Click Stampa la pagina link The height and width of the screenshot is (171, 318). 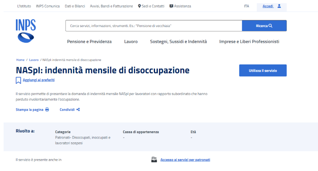[x=29, y=109]
